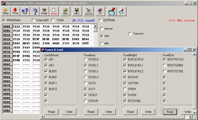
Task: Click horizontal scrollbar left arrow in Fuses window
Action: (x=42, y=117)
